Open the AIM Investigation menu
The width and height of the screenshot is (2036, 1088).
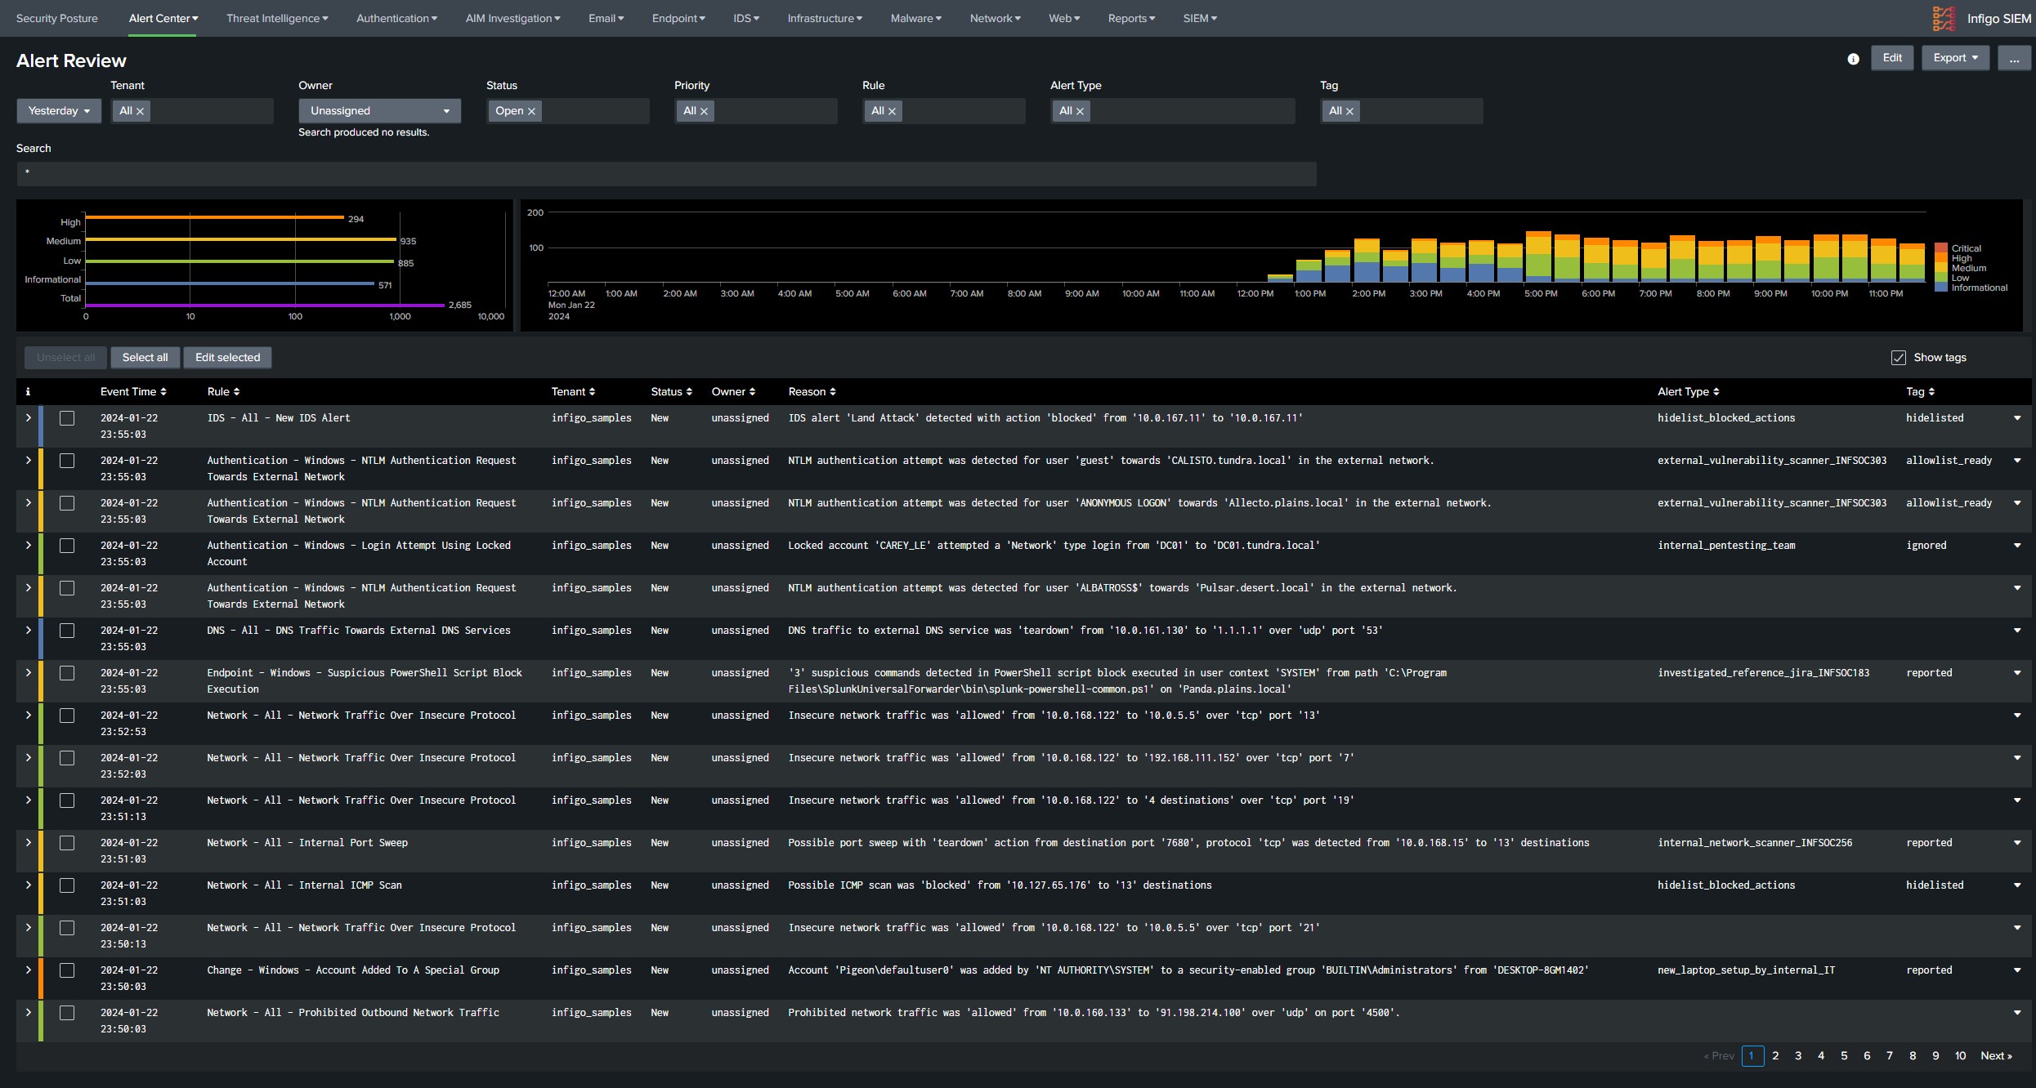pos(512,18)
